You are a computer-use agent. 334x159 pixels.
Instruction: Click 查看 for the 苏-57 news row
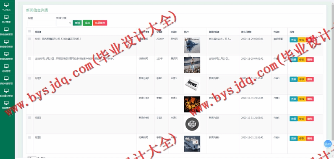tap(294, 40)
